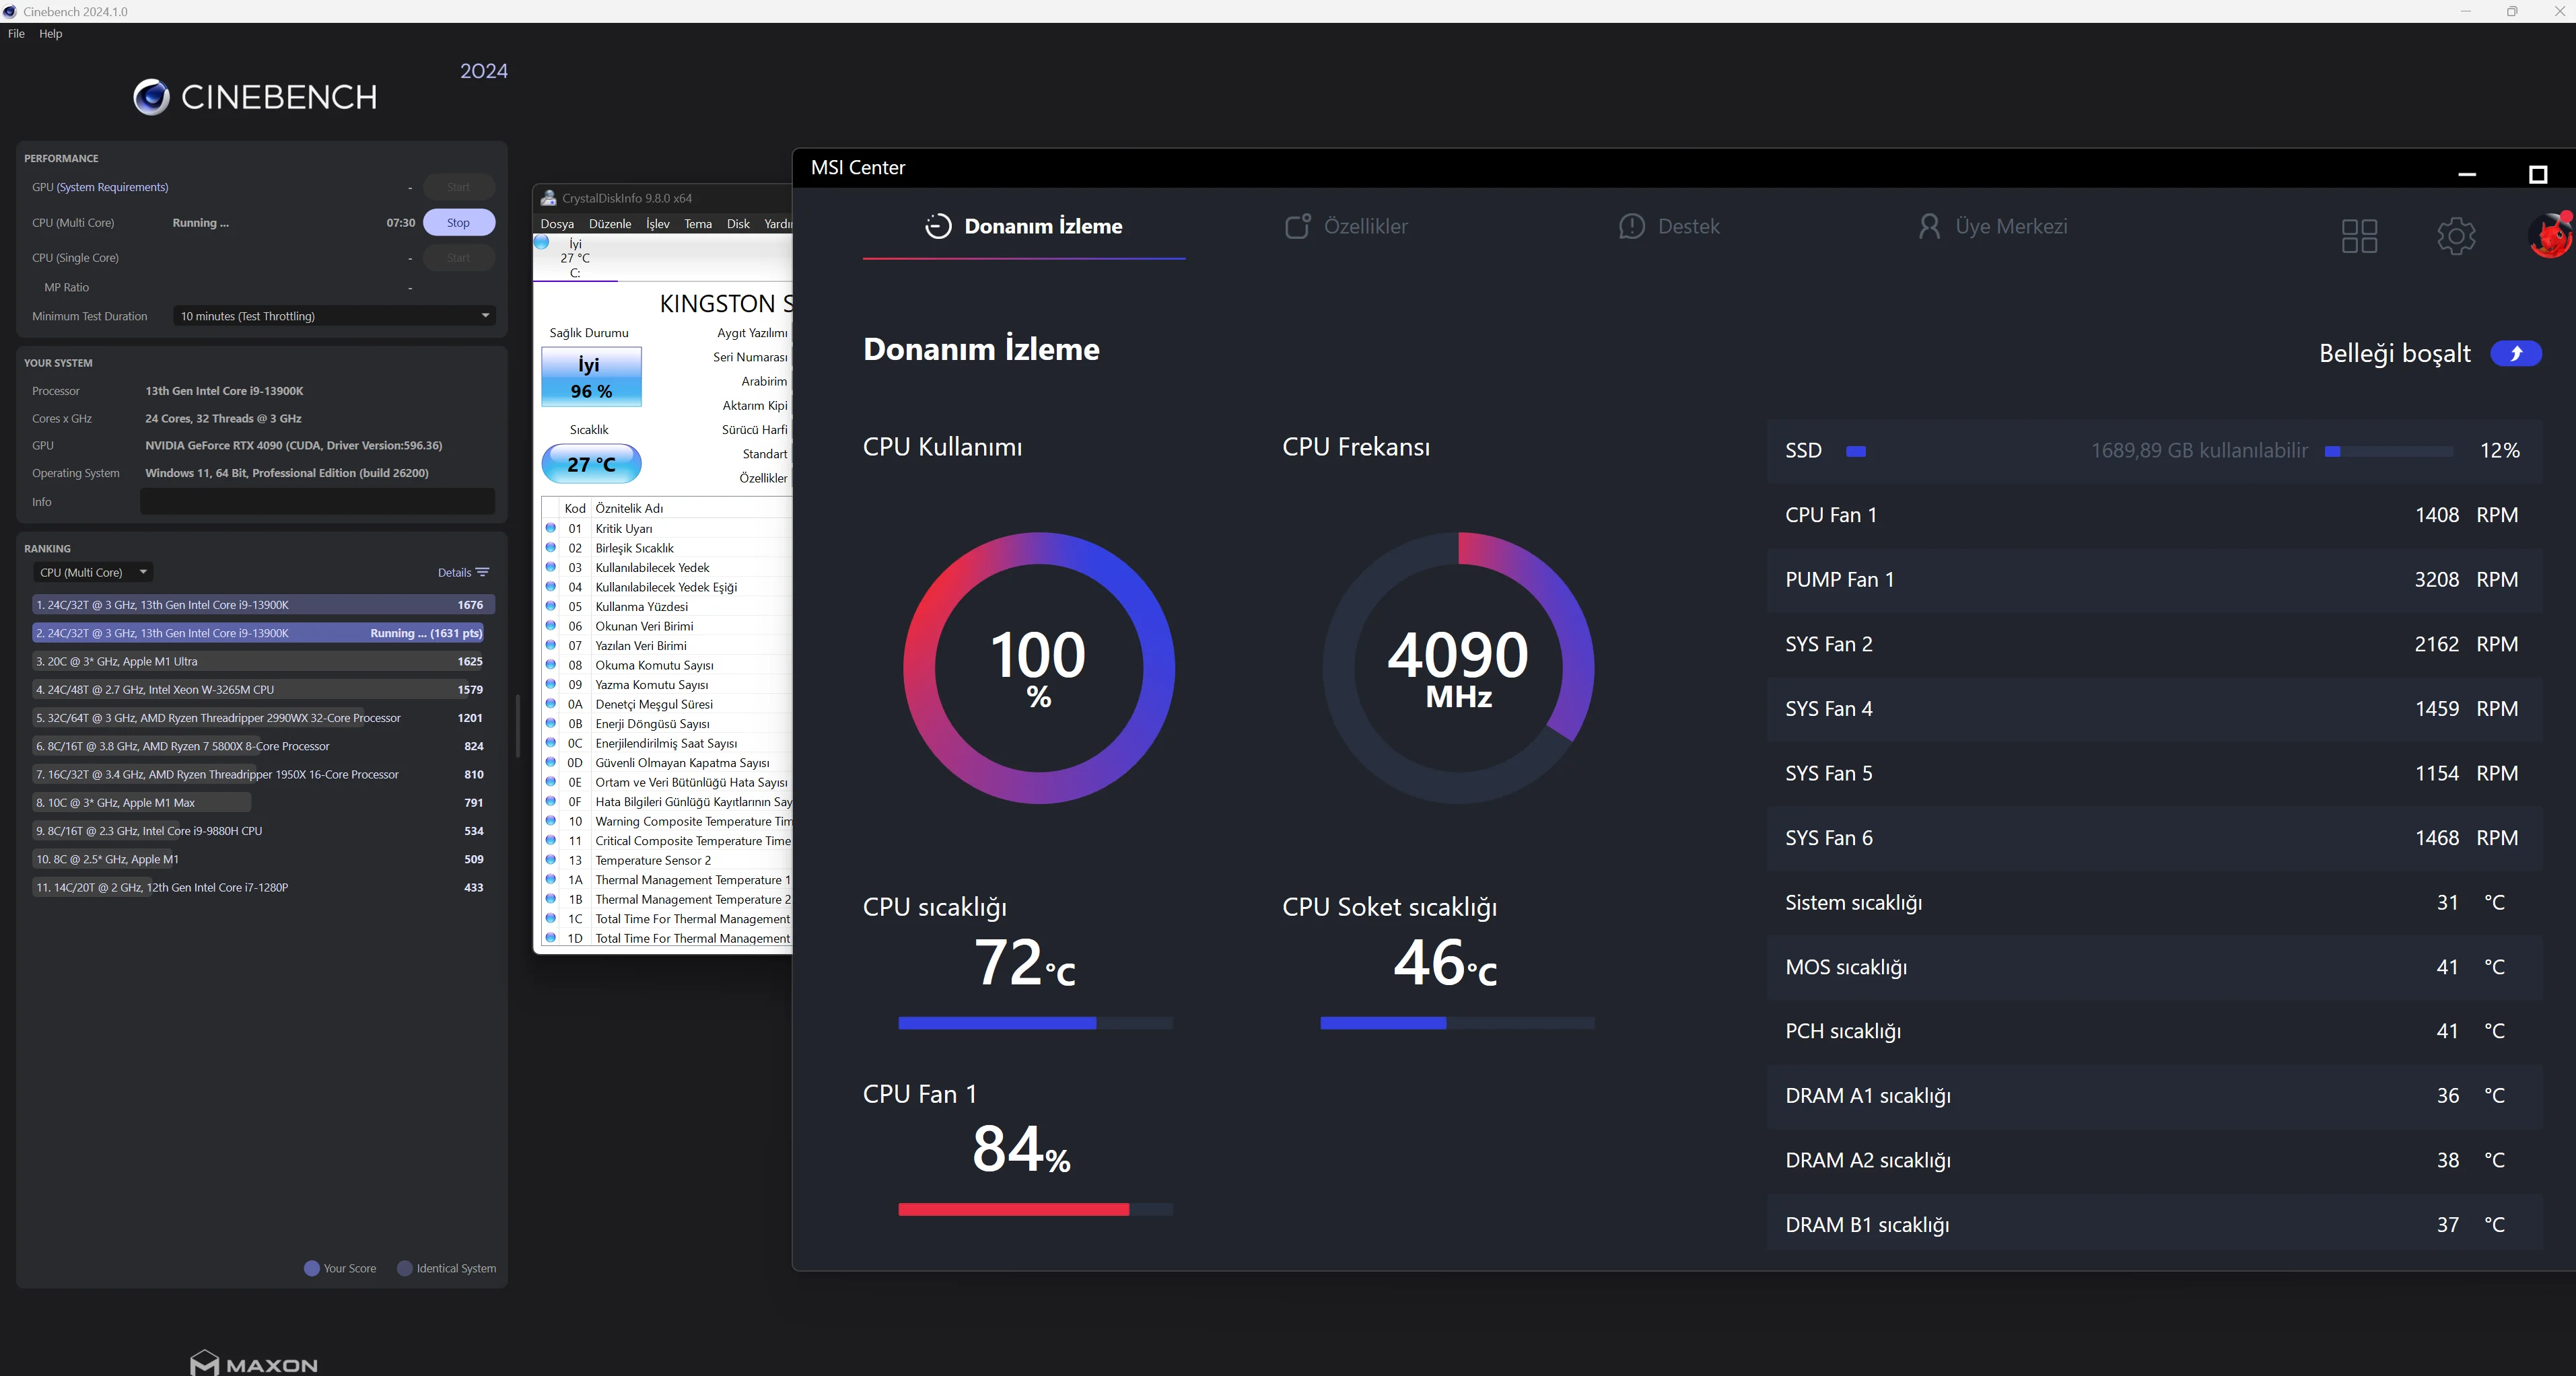Screen dimensions: 2576x1376
Task: Expand the CPU (Multi Core) ranking dropdown
Action: [93, 573]
